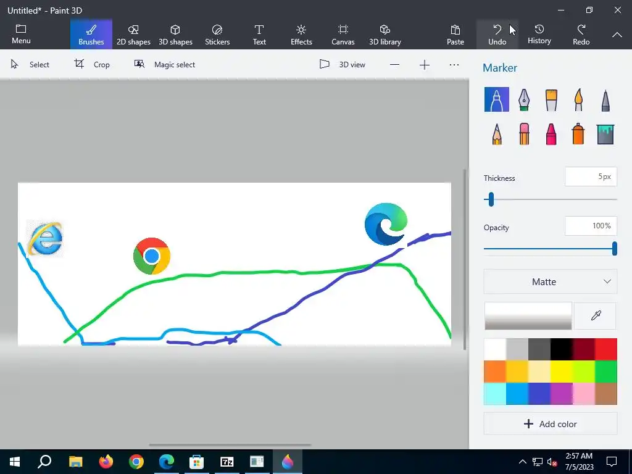Open Firefox from the taskbar
Screen dimensions: 632x474
(106, 462)
